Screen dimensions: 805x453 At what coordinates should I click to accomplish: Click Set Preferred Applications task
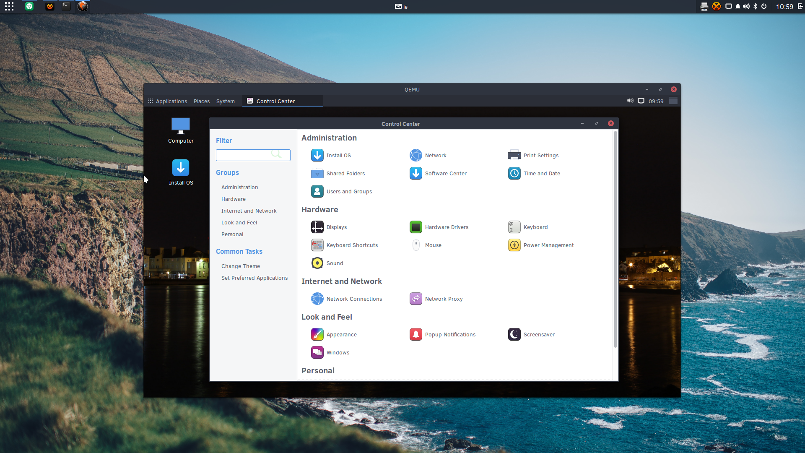point(254,278)
